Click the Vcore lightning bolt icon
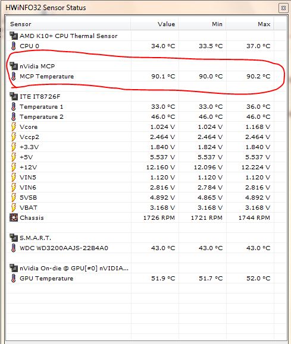This screenshot has width=291, height=344. click(x=14, y=127)
